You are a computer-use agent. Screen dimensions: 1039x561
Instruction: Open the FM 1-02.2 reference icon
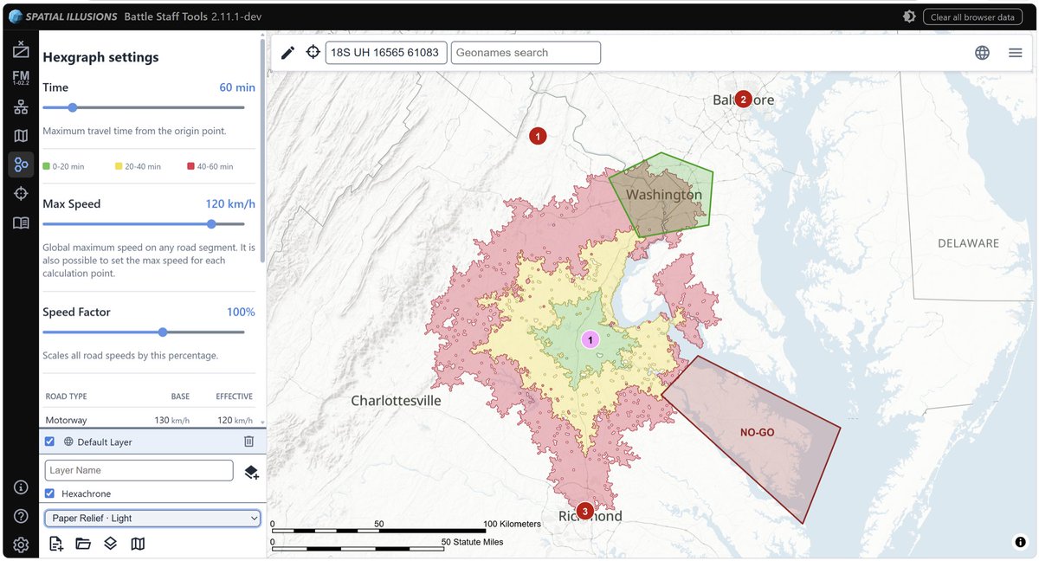[21, 79]
